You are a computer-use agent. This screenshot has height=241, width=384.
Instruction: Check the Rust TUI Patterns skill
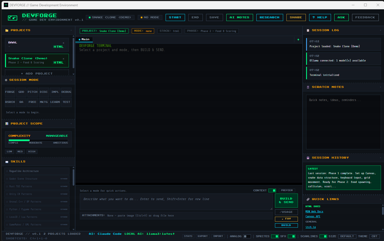click(x=7, y=186)
